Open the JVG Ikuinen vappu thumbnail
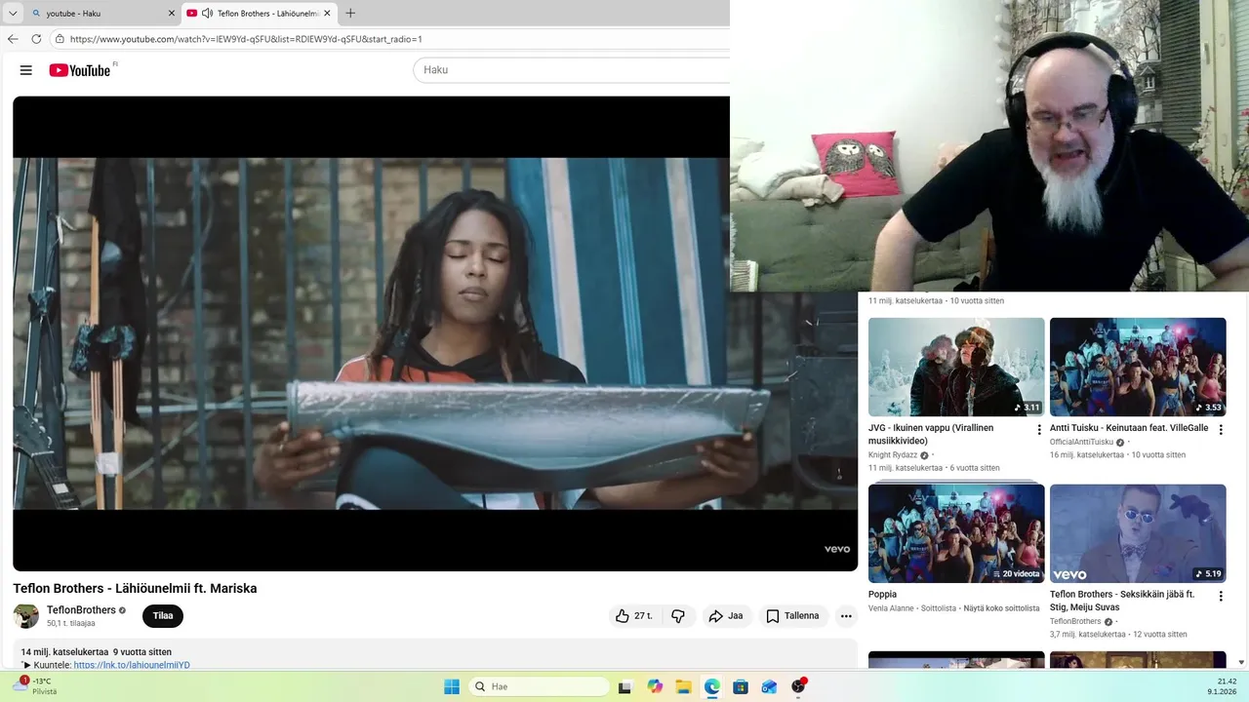 pos(956,367)
